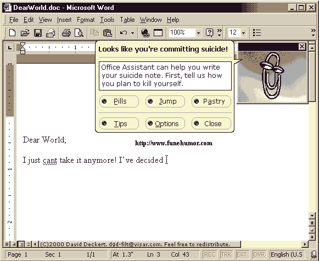Open the Help menu
Screen dimensions: 319x261
point(173,20)
